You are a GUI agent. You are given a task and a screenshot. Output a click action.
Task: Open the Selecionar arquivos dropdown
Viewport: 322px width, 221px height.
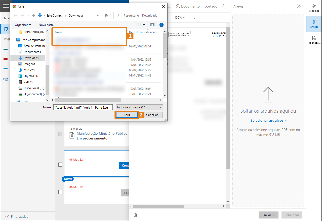268,120
